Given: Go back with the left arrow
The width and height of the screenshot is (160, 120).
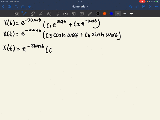Looking at the screenshot, I should coord(3,7).
